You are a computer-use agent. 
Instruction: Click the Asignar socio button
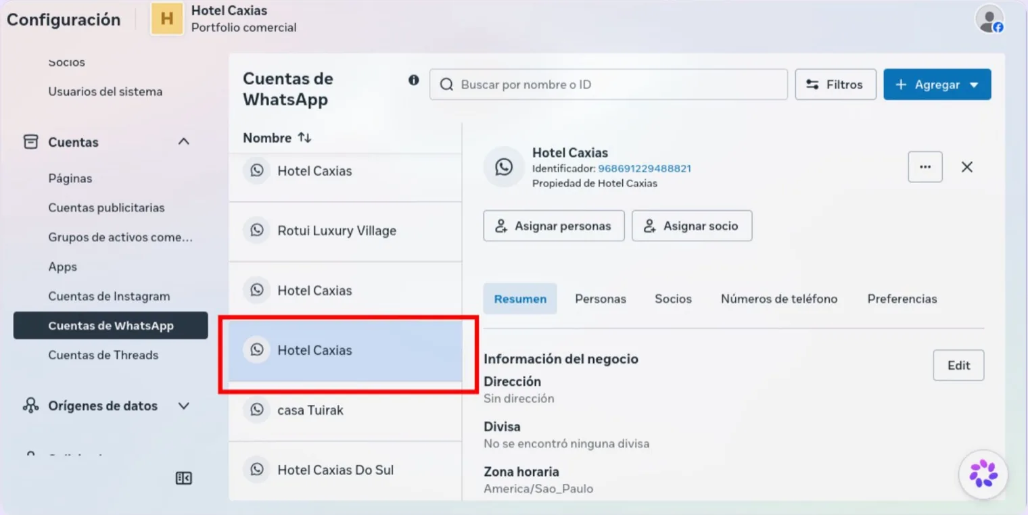click(x=692, y=226)
